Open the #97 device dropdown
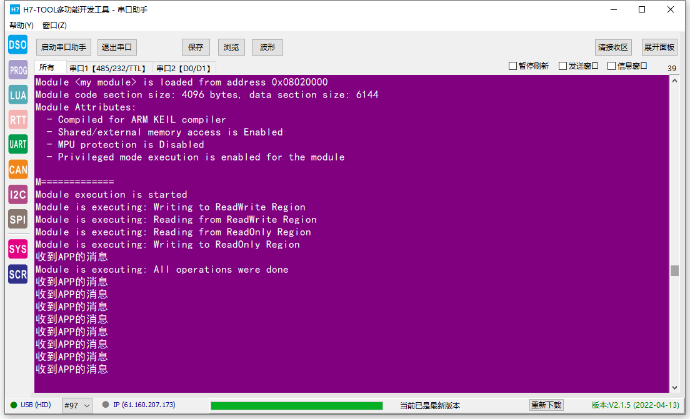Image resolution: width=690 pixels, height=419 pixels. (77, 405)
